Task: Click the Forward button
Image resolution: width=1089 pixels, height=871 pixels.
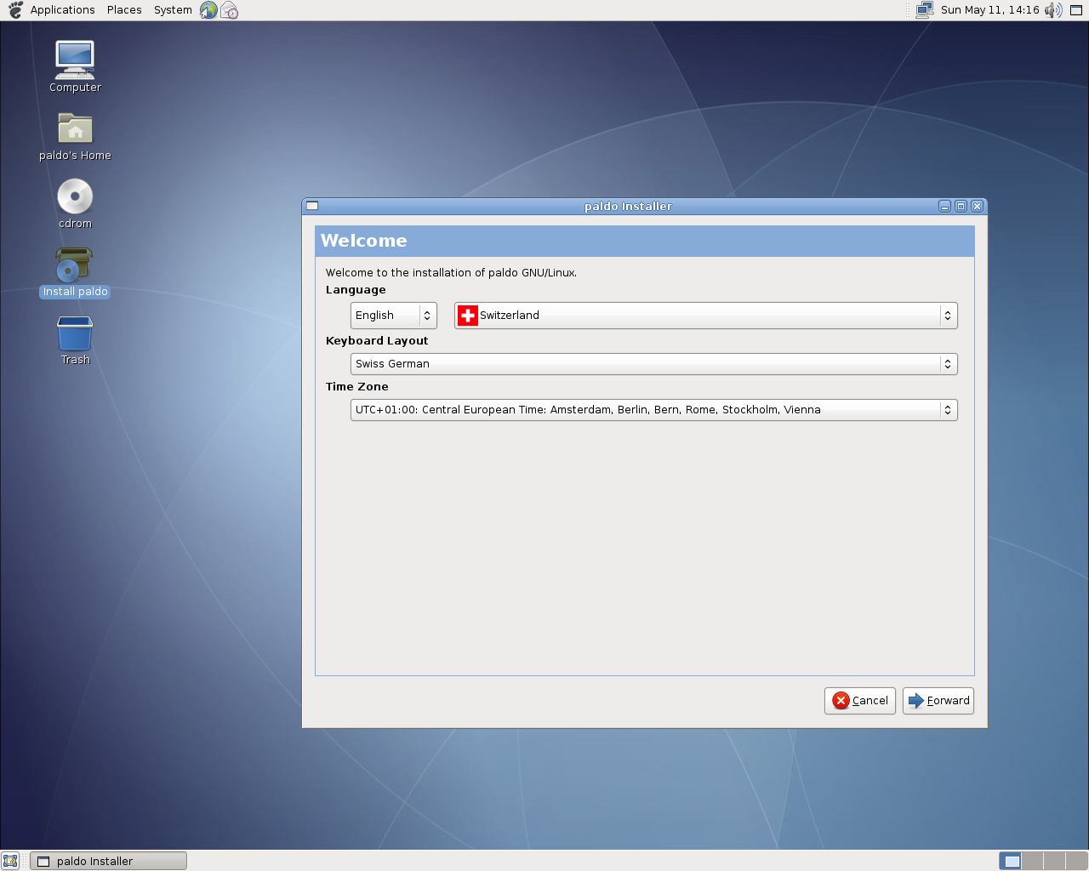Action: 938,701
